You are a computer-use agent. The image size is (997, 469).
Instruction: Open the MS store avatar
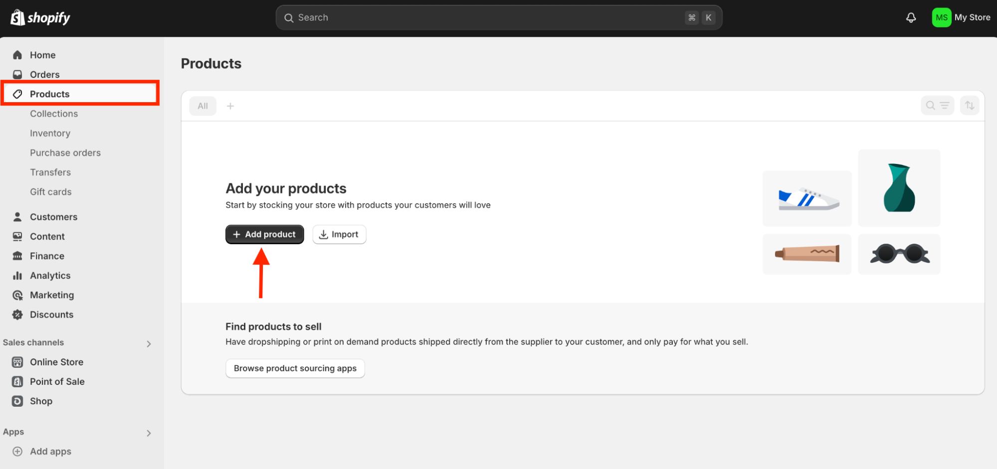[941, 17]
